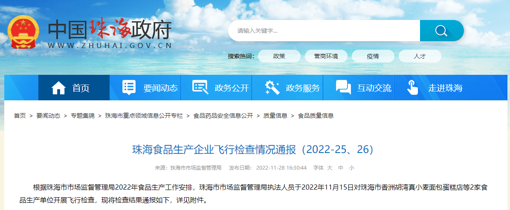
Task: Click the pointing hand icon beside 走进珠海
Action: pyautogui.click(x=413, y=88)
